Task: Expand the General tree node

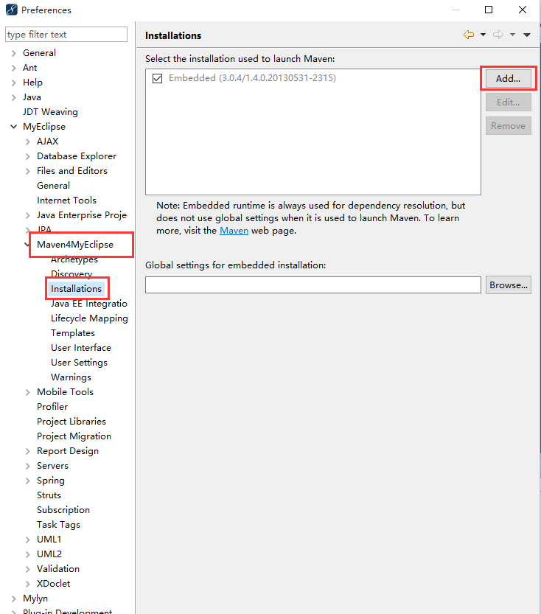Action: (14, 53)
